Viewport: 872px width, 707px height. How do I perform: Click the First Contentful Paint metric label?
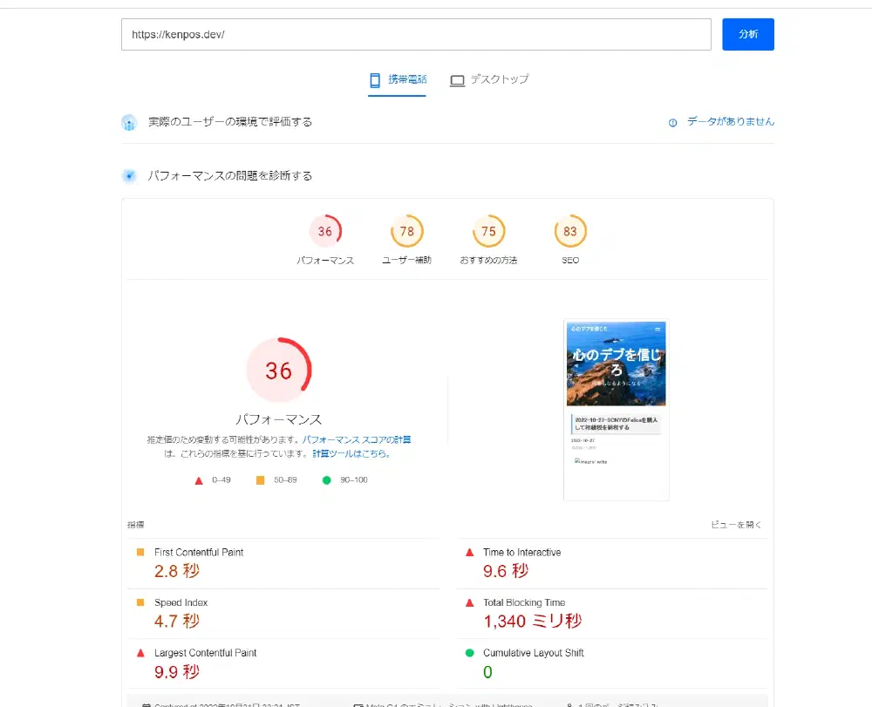click(x=199, y=553)
